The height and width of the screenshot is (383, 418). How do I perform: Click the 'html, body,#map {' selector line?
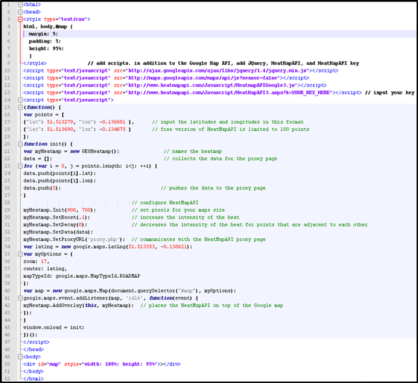click(48, 26)
